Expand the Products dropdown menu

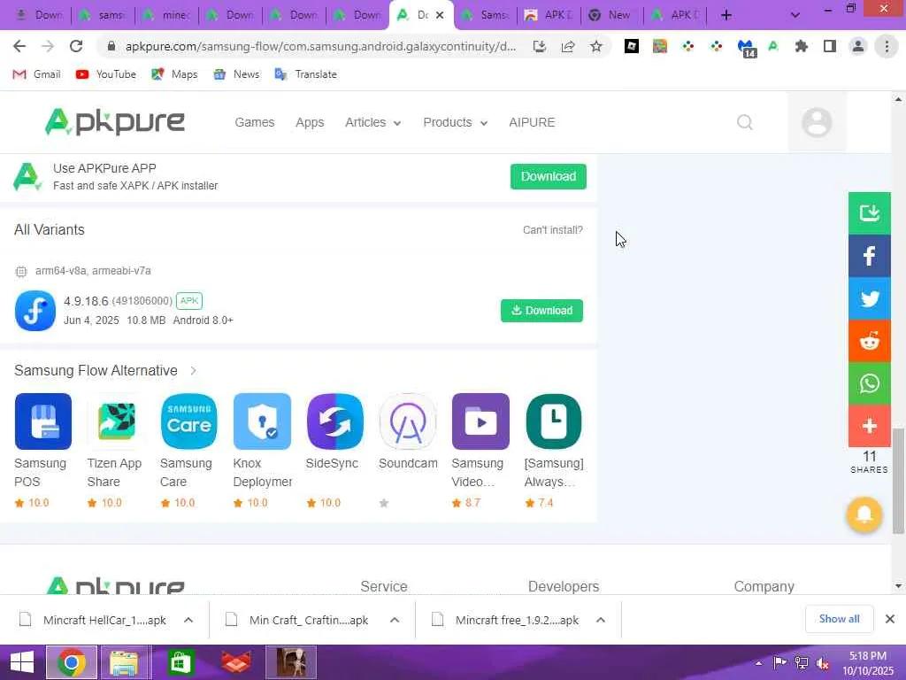tap(456, 122)
